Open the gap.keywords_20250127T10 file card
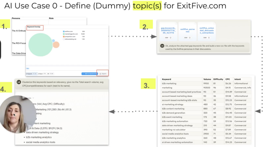This screenshot has height=147, width=263. click(x=168, y=32)
